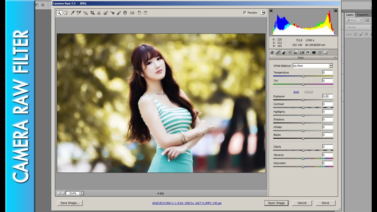The image size is (377, 212).
Task: Select the Spot Removal tool
Action: point(105,13)
